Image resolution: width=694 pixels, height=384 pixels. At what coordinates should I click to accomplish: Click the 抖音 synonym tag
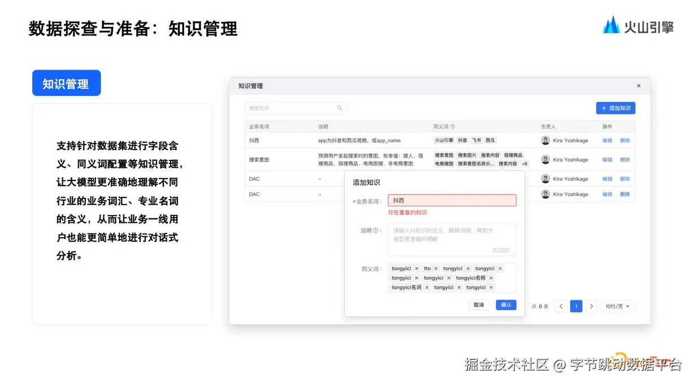[x=462, y=140]
